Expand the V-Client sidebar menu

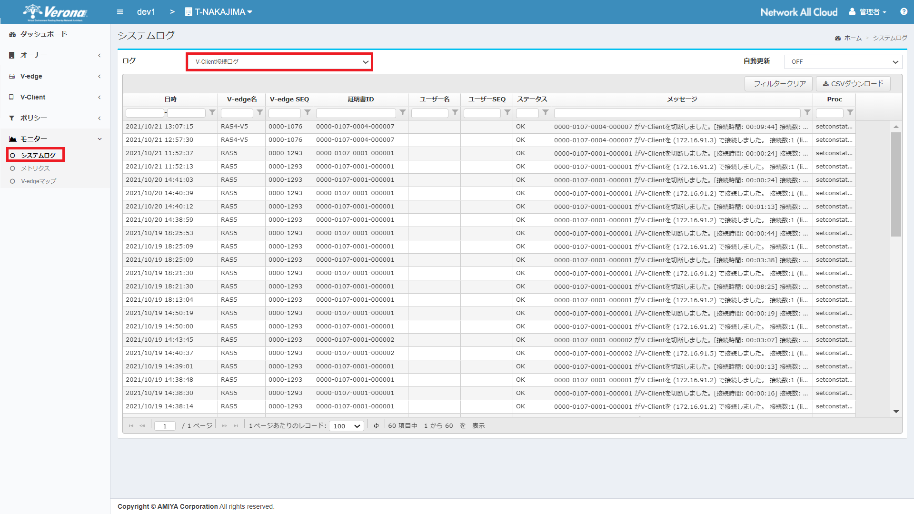[55, 97]
